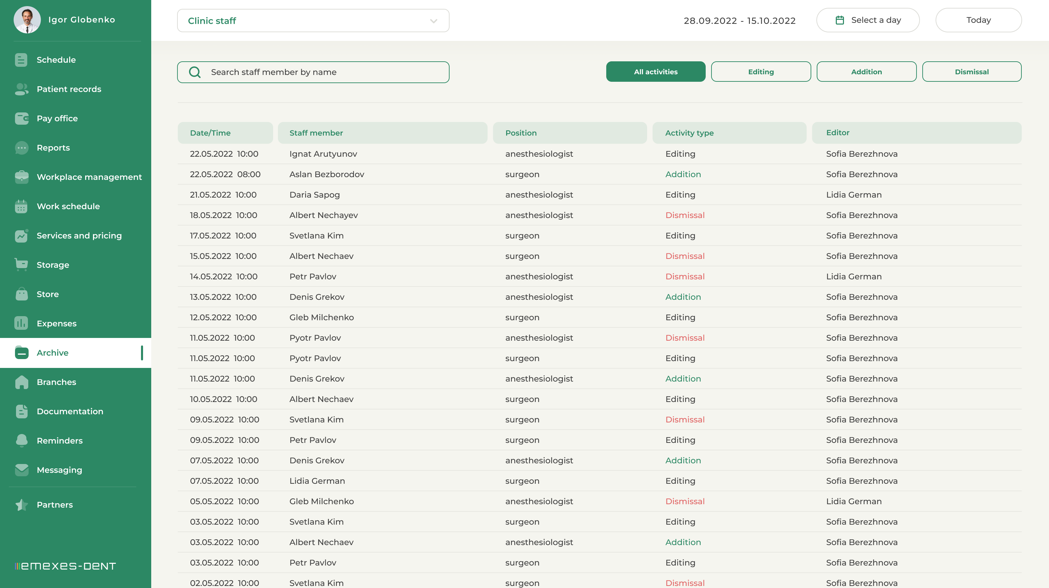This screenshot has height=588, width=1049.
Task: Click Dismissal in the 14.05.2022 row
Action: point(685,277)
